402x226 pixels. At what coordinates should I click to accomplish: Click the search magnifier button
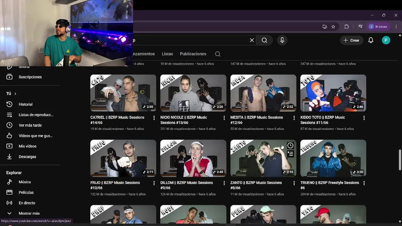click(x=264, y=40)
